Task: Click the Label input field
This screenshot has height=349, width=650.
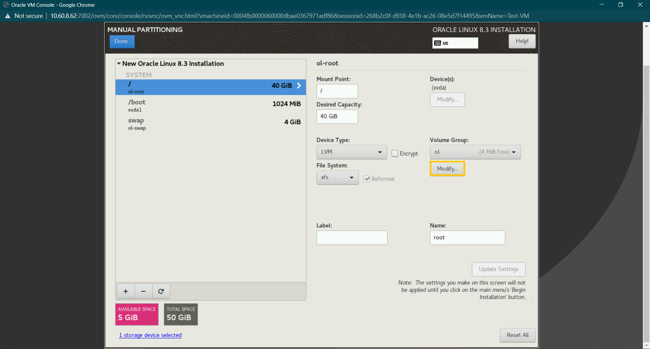Action: (352, 238)
